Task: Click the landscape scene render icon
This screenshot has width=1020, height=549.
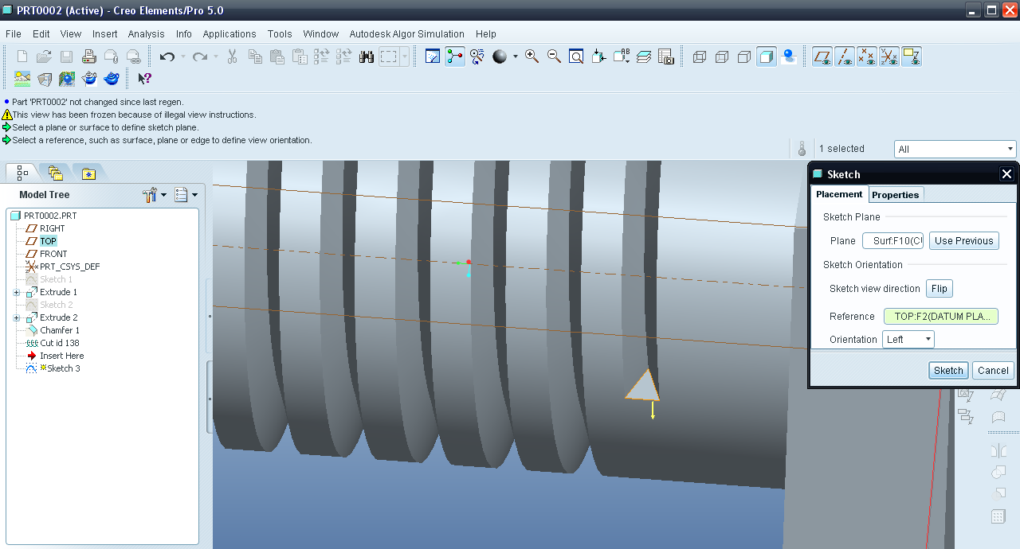Action: click(22, 79)
